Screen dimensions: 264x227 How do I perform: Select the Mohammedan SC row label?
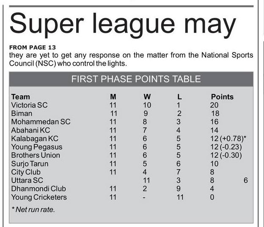[41, 122]
